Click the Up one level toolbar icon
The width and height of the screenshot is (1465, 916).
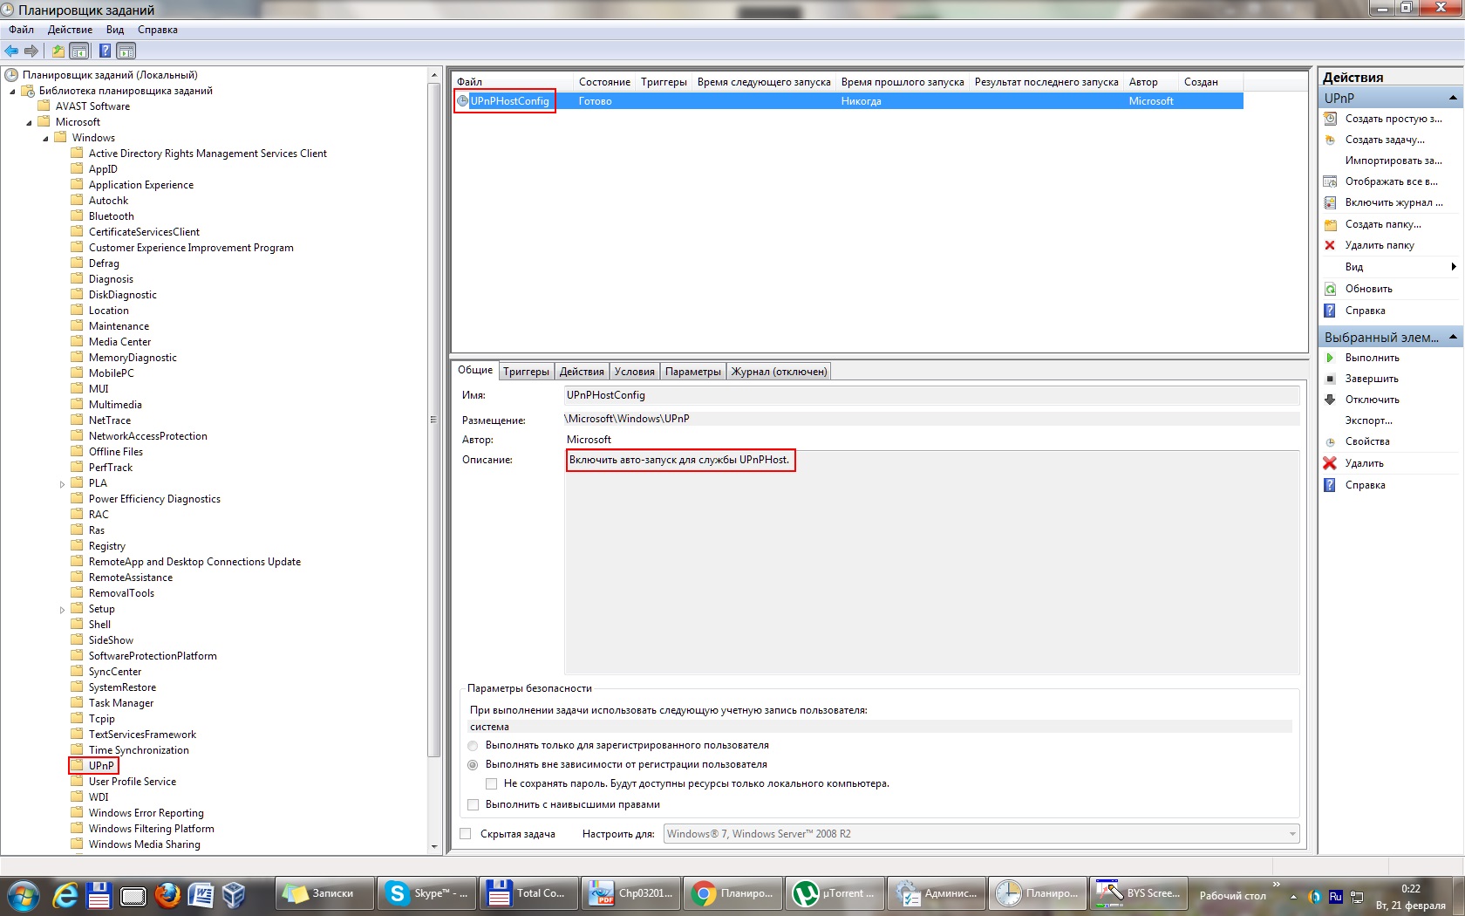pyautogui.click(x=58, y=51)
